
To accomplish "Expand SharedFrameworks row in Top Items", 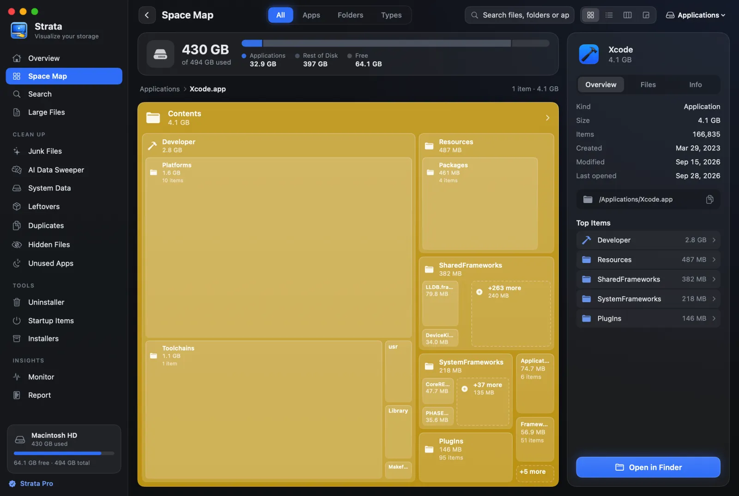I will pos(648,279).
